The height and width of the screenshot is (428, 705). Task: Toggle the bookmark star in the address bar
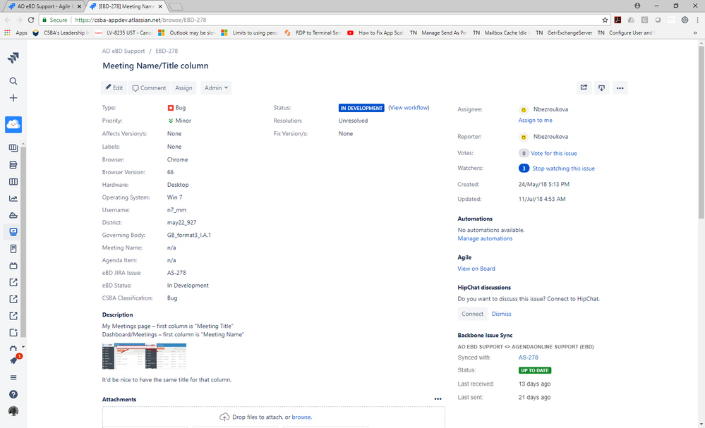click(605, 20)
